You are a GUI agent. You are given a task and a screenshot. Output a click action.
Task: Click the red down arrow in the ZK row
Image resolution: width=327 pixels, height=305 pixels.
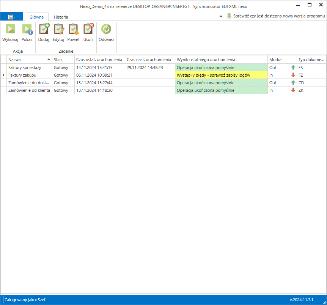click(293, 90)
